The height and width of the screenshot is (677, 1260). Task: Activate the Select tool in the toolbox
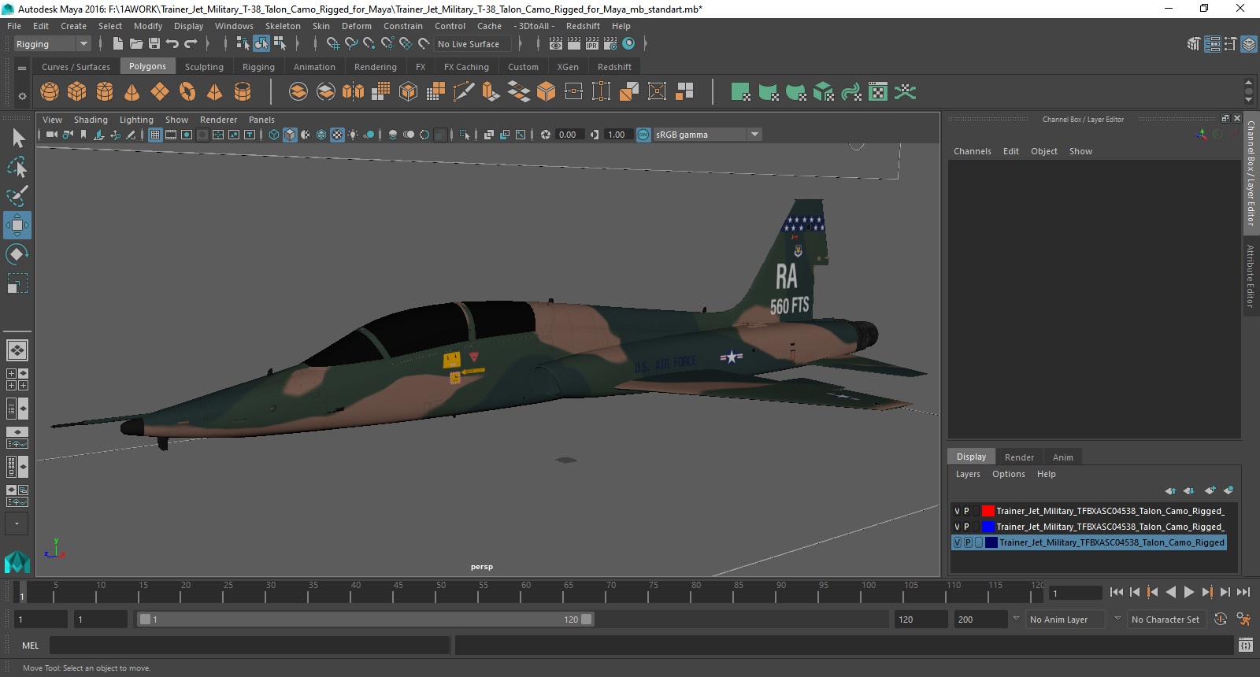click(x=17, y=139)
